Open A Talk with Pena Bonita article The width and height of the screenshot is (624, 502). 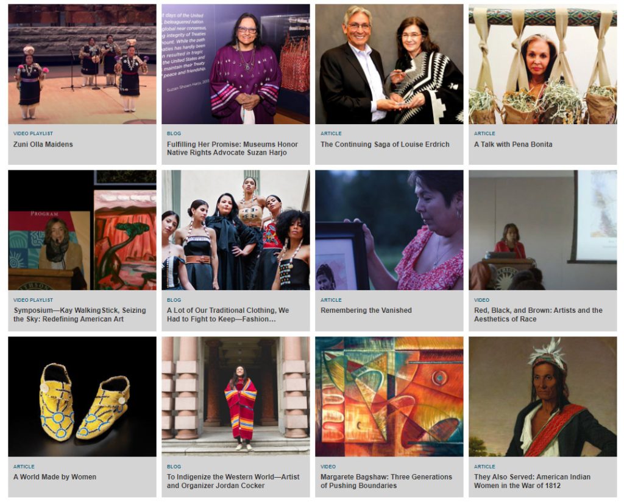[x=513, y=144]
